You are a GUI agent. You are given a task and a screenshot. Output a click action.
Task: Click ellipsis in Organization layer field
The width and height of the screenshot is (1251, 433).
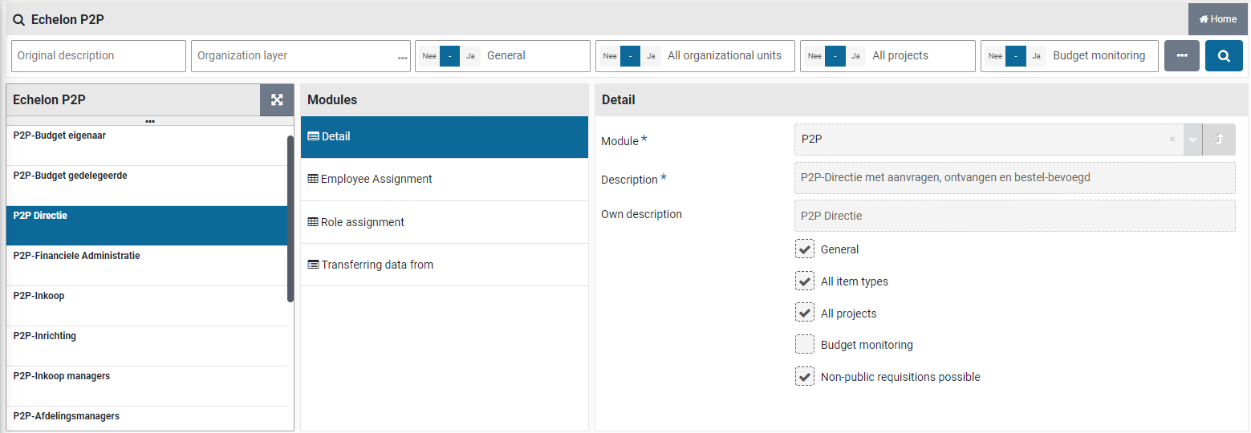[x=402, y=57]
